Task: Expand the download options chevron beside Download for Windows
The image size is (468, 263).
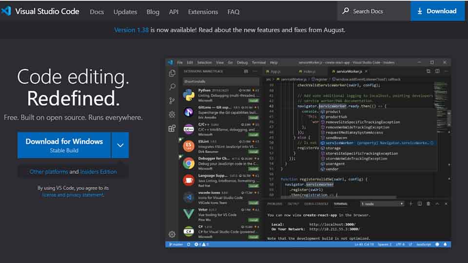Action: click(x=120, y=145)
